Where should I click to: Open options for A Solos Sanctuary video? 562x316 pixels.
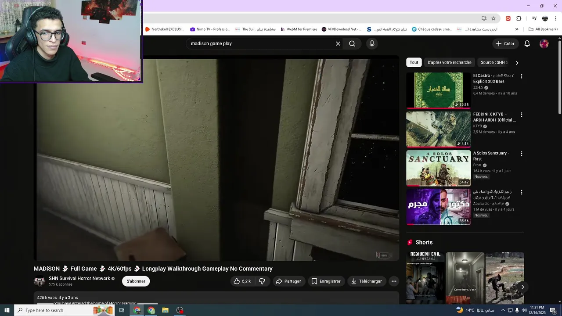tap(522, 154)
